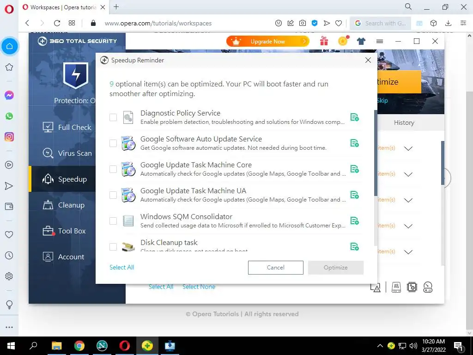Open Instagram in Opera sidebar
Image resolution: width=473 pixels, height=355 pixels.
(x=9, y=137)
